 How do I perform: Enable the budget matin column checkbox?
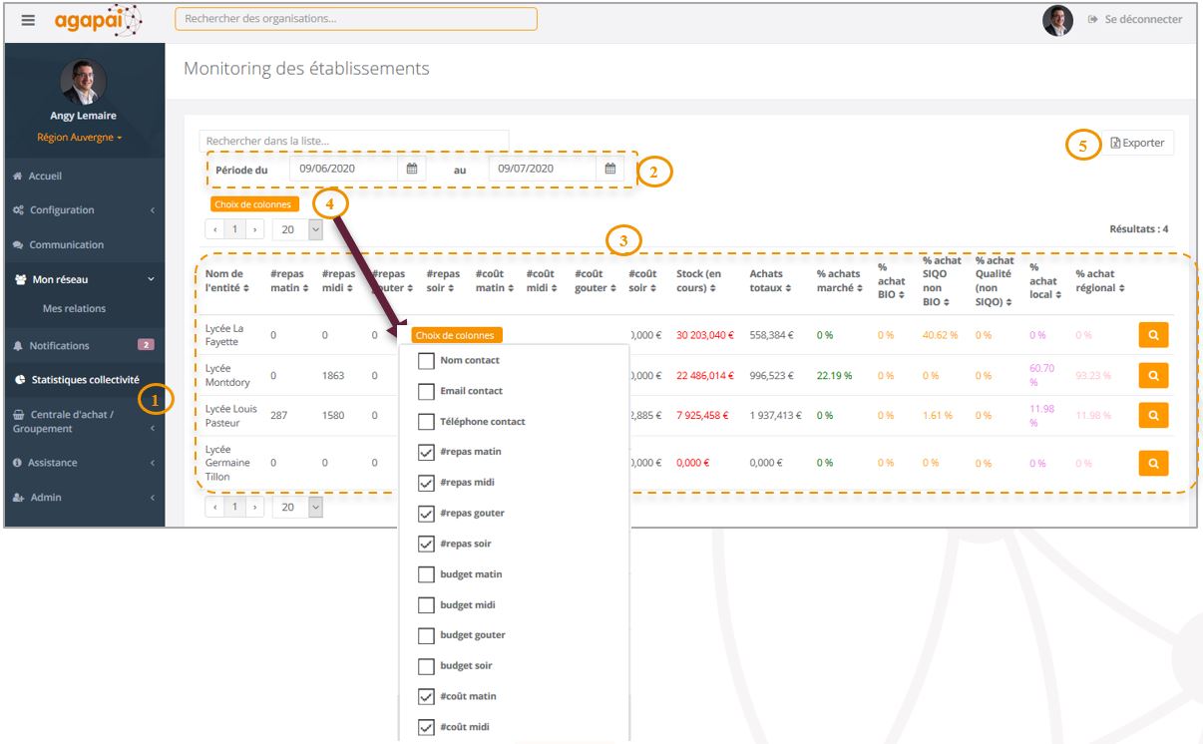(426, 574)
